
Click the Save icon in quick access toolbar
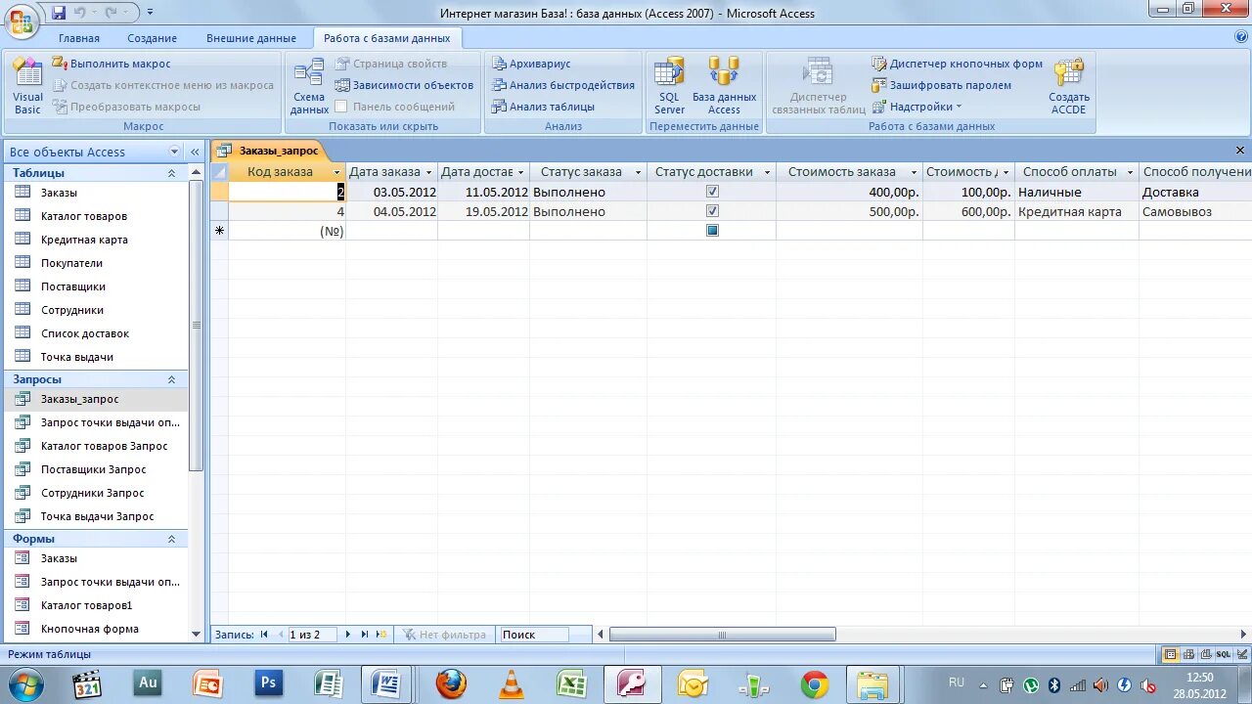(59, 13)
